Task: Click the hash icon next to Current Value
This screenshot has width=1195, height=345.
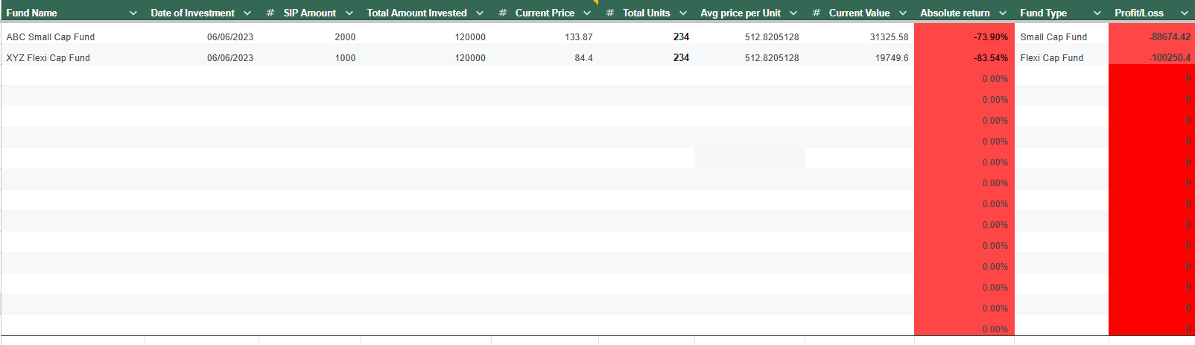Action: (817, 13)
